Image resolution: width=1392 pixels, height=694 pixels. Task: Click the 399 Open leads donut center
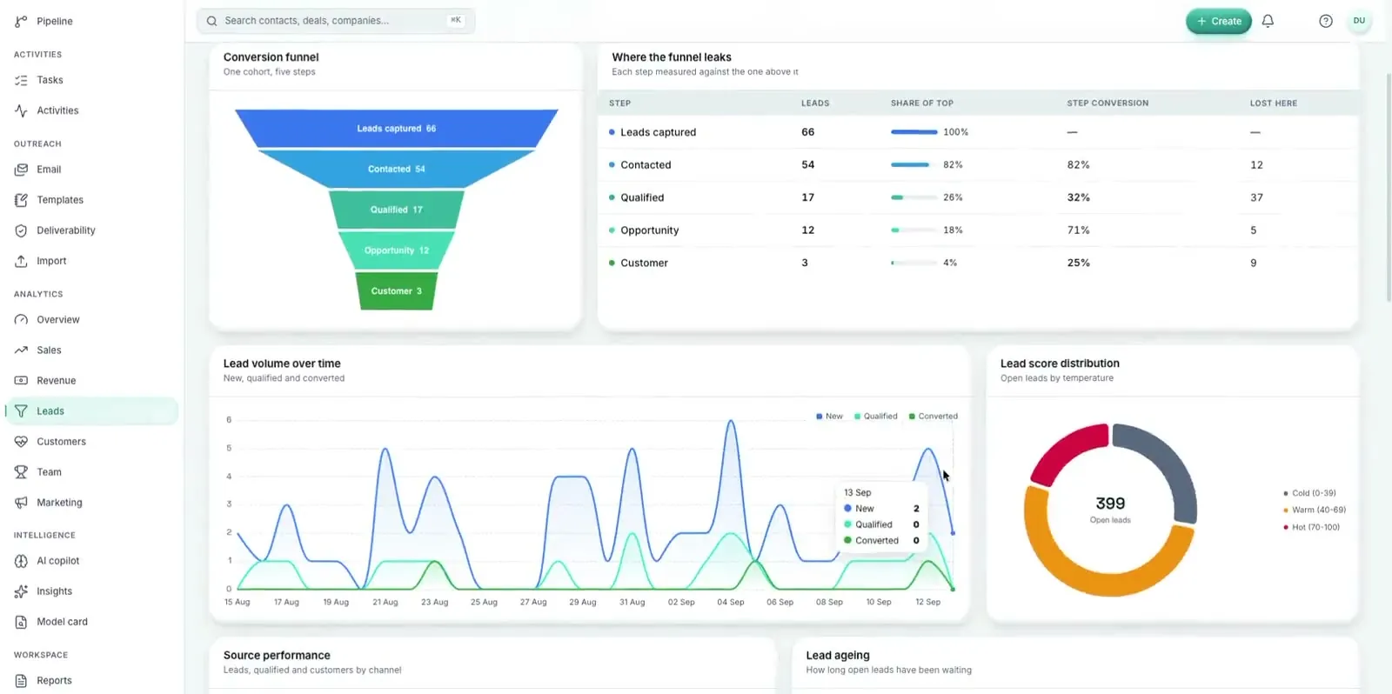(1110, 509)
